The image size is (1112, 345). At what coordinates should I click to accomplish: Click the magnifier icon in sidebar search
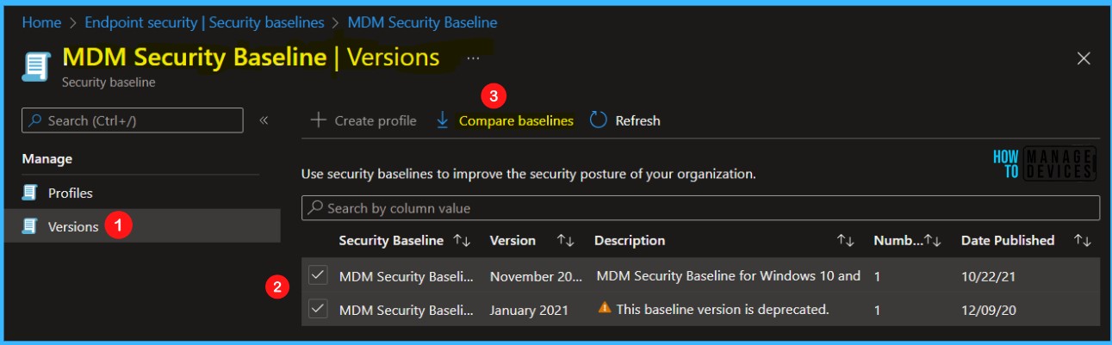(x=35, y=120)
